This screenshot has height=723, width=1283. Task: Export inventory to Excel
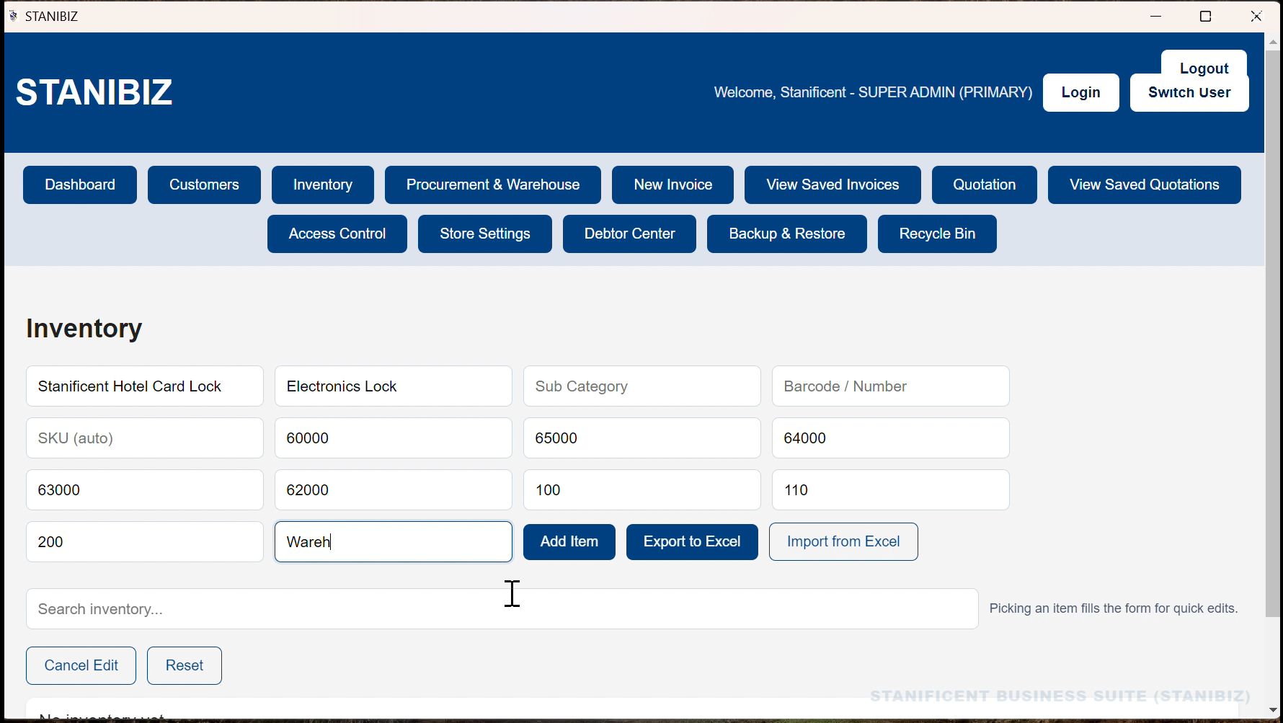coord(691,541)
